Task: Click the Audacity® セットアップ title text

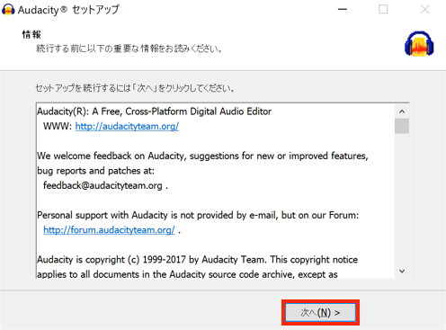Action: tap(68, 10)
